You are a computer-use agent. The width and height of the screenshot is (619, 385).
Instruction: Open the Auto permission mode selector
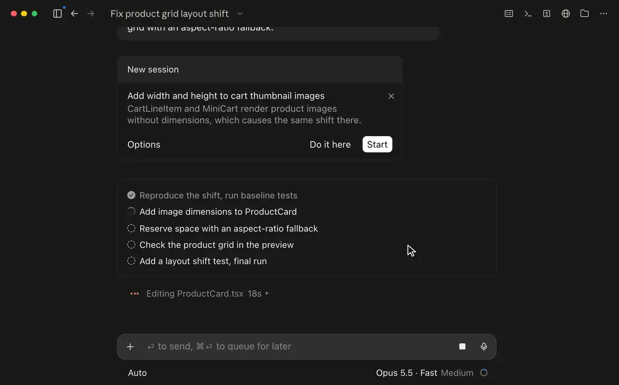click(137, 373)
